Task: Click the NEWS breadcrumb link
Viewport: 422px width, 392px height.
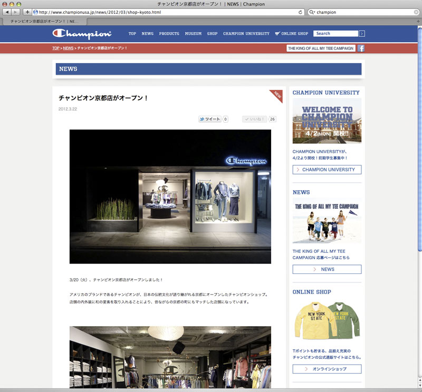Action: [x=68, y=48]
